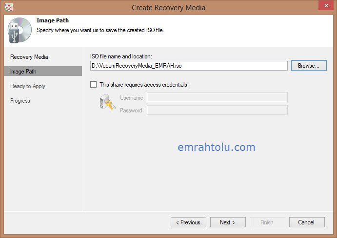Focus the Username text field
The width and height of the screenshot is (337, 238).
click(x=217, y=98)
